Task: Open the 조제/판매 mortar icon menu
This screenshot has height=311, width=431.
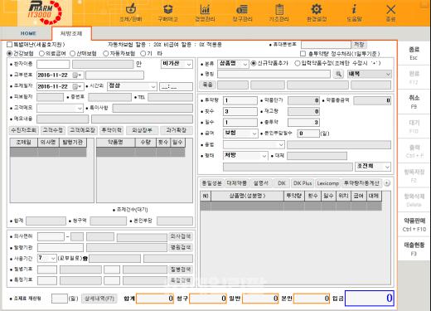Action: (131, 13)
